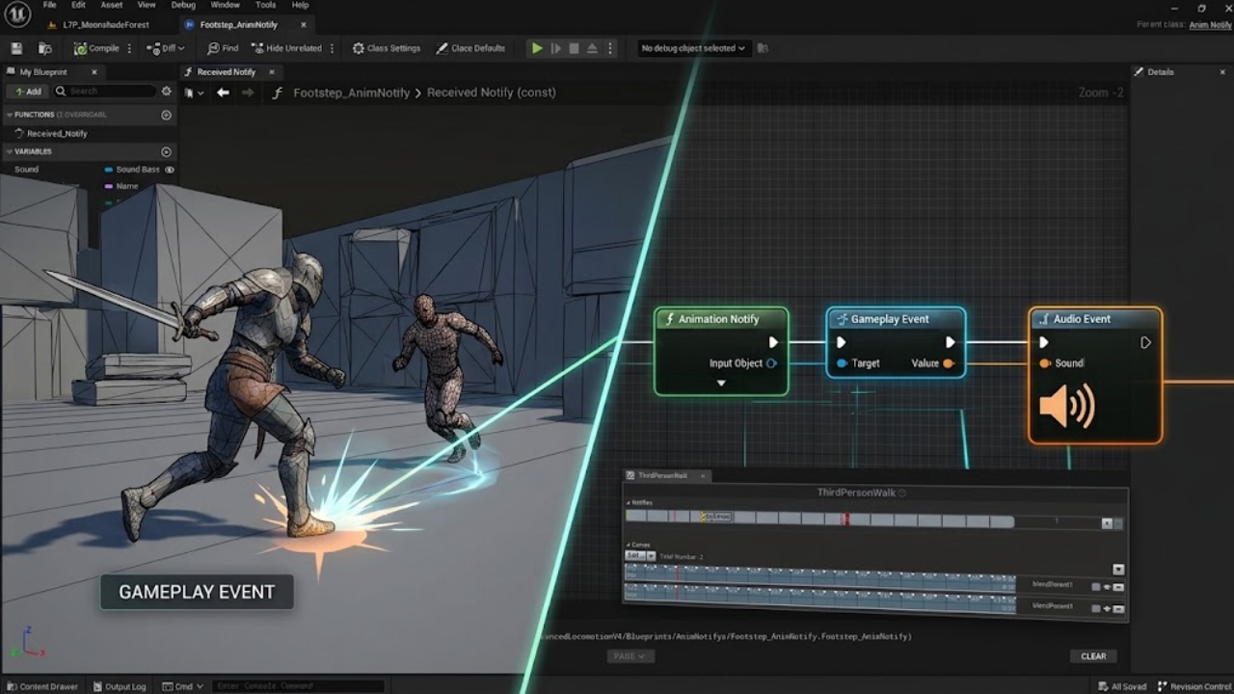Click the Audio Event node Sound pin
The width and height of the screenshot is (1234, 694).
tap(1045, 363)
